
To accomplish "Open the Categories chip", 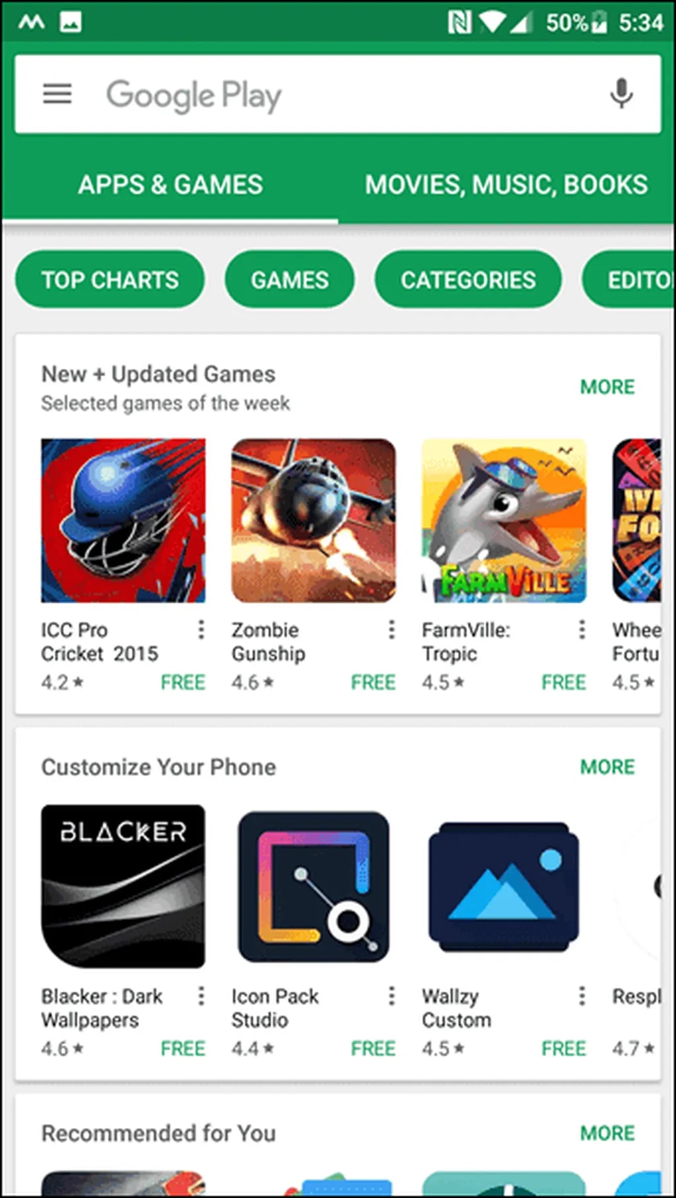I will [468, 279].
